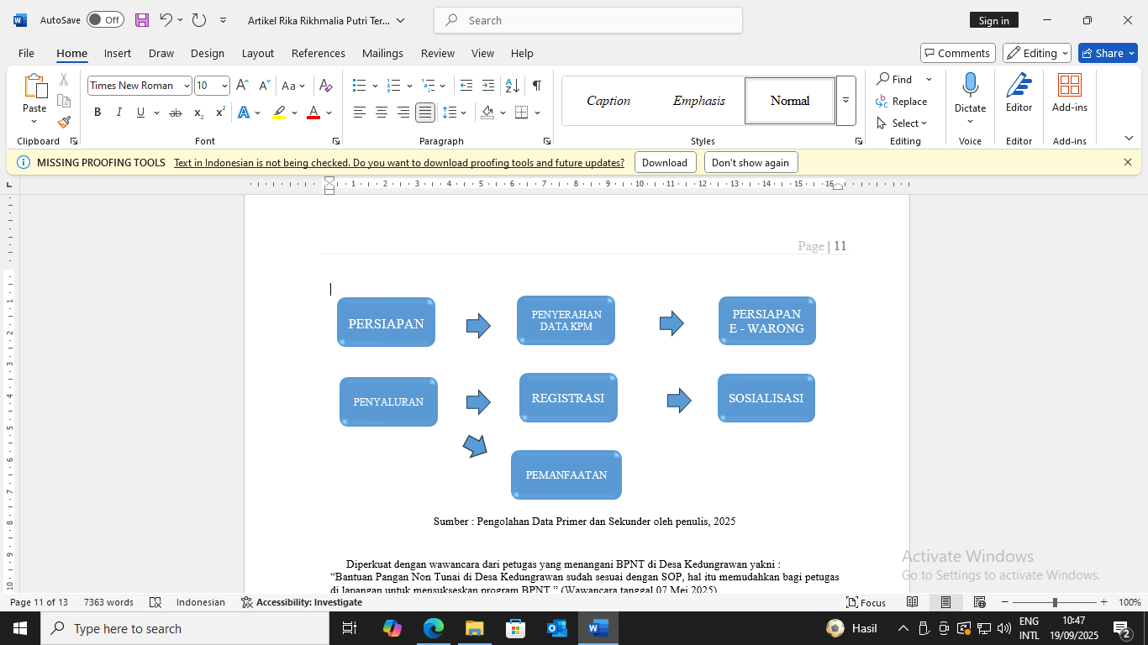1148x645 pixels.
Task: Switch to the References tab
Action: [318, 53]
